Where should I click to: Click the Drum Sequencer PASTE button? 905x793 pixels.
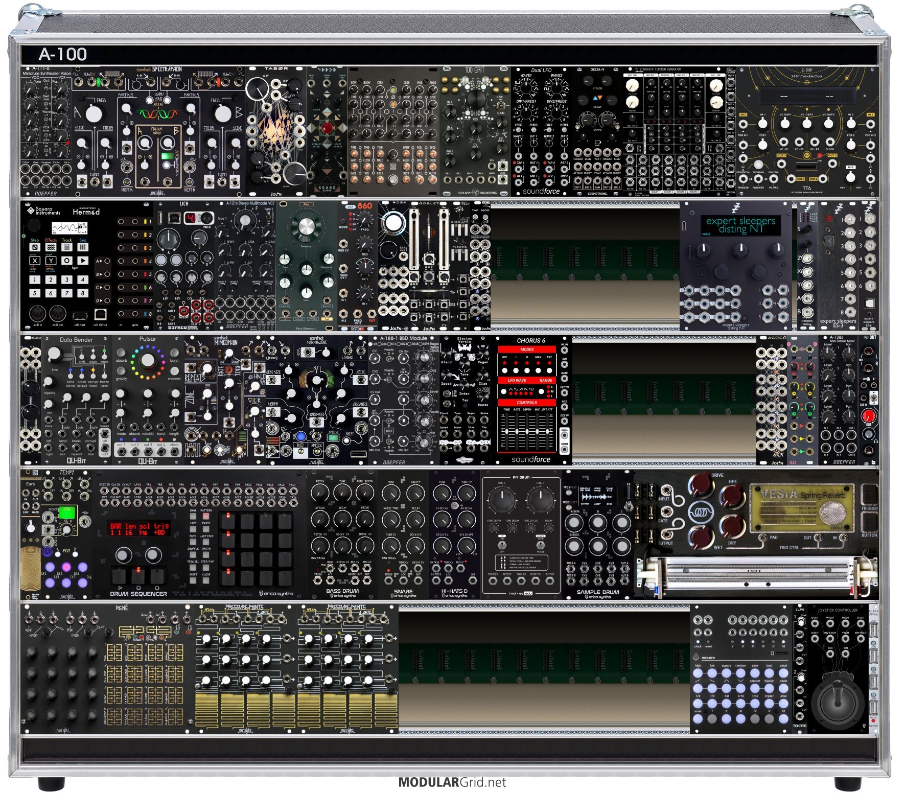206,528
